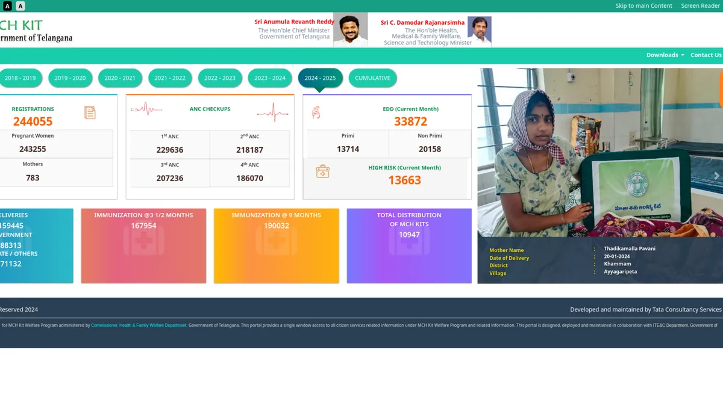Select the 2023 - 2024 year tab
Viewport: 723px width, 406px height.
270,78
